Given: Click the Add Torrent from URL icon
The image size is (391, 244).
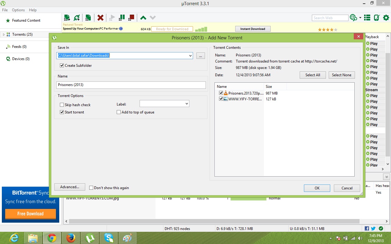Looking at the screenshot, I should (x=77, y=17).
